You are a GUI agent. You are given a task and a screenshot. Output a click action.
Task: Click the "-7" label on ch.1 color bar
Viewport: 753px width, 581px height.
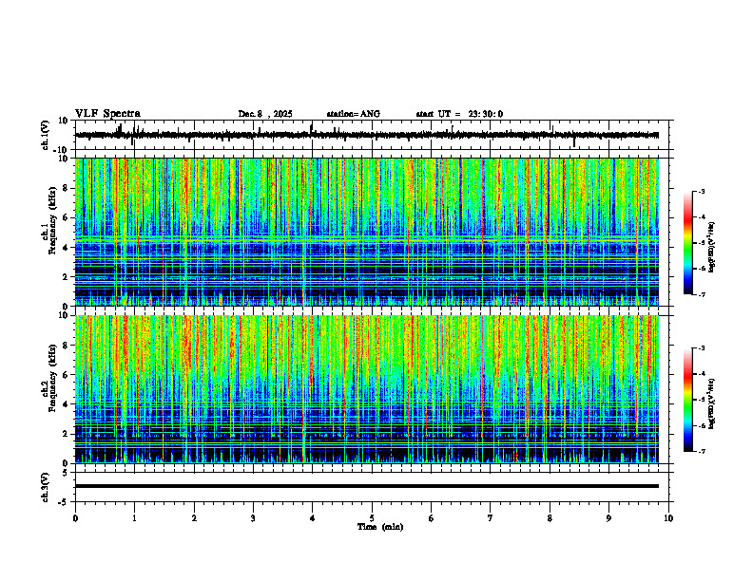click(x=702, y=294)
